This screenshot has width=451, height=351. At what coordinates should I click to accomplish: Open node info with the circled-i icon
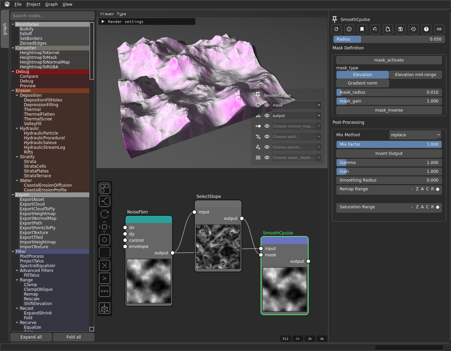tap(349, 29)
